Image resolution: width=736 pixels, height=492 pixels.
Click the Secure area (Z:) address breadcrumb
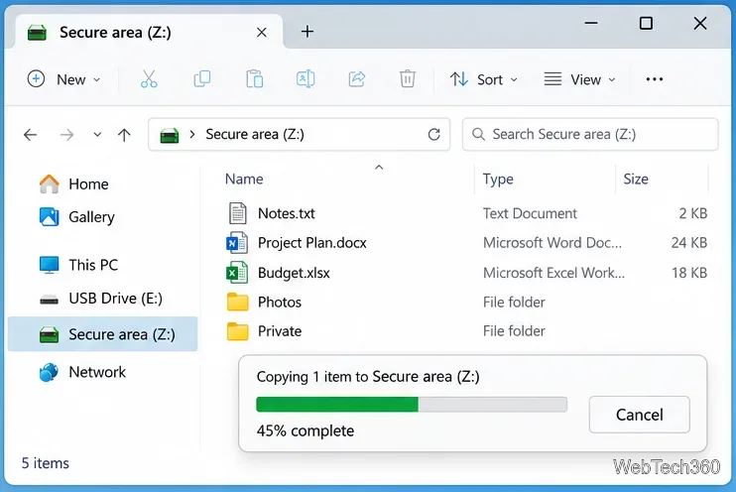[x=255, y=134]
